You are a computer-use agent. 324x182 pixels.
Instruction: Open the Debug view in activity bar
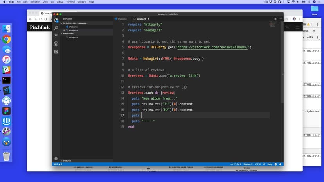click(x=56, y=44)
